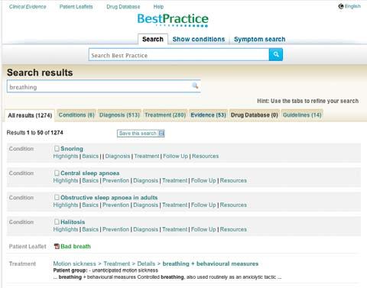This screenshot has height=288, width=367.
Task: Open Follow Up under Obstructive sleep apnoea
Action: click(203, 205)
